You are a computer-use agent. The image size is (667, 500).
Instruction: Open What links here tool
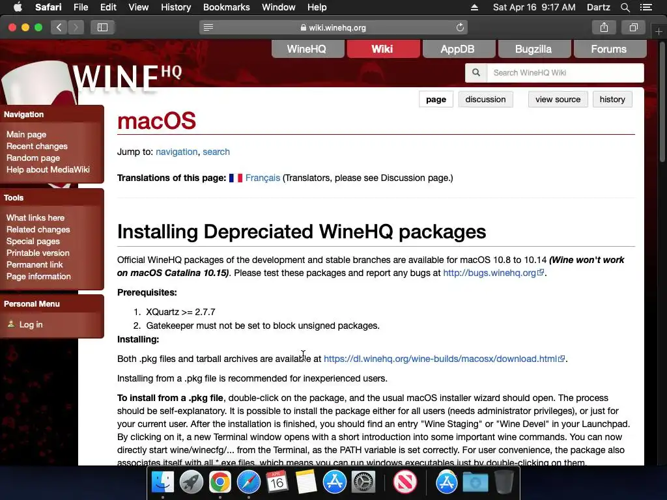click(35, 217)
